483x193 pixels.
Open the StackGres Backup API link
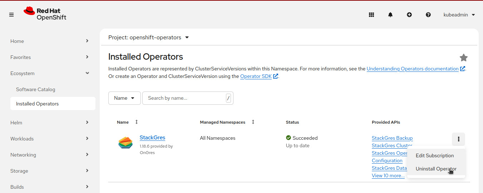392,138
